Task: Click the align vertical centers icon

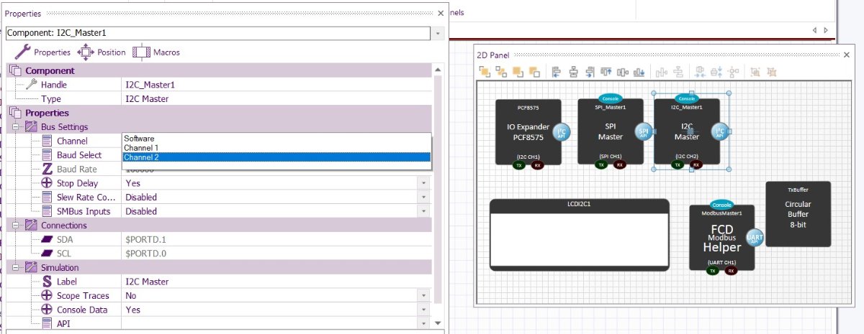Action: (623, 72)
